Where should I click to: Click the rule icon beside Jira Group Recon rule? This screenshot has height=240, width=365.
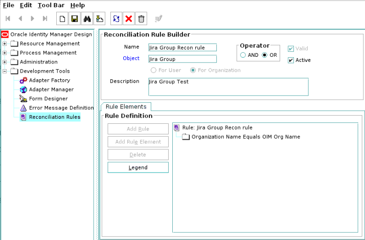pos(177,127)
